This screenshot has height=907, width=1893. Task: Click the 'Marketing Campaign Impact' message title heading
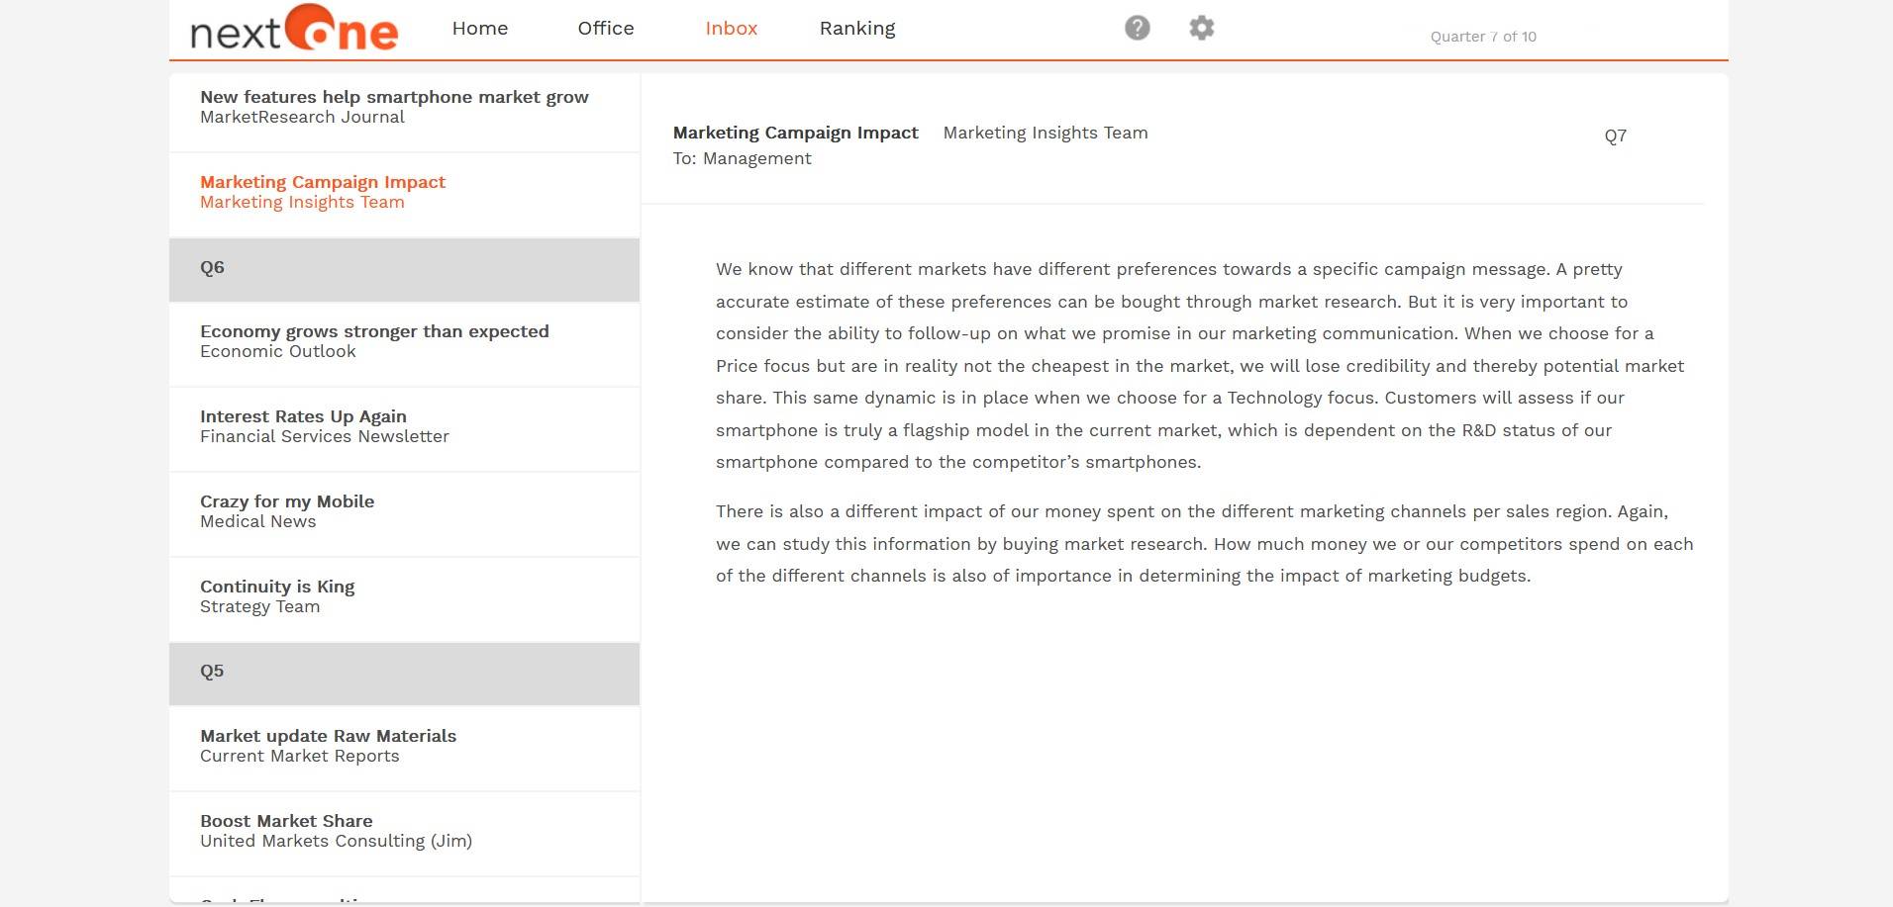(795, 133)
